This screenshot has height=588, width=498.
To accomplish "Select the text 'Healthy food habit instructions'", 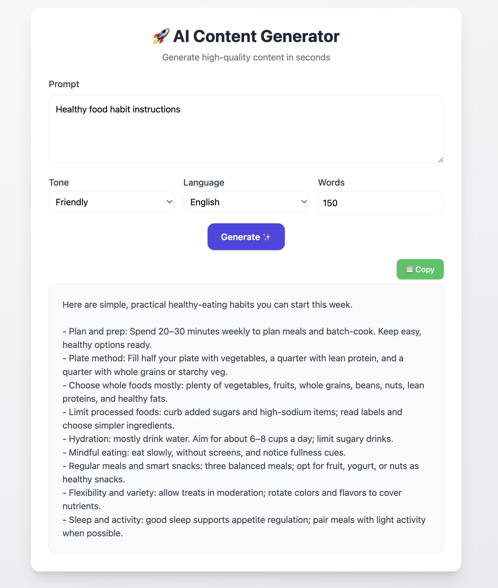I will pyautogui.click(x=118, y=109).
